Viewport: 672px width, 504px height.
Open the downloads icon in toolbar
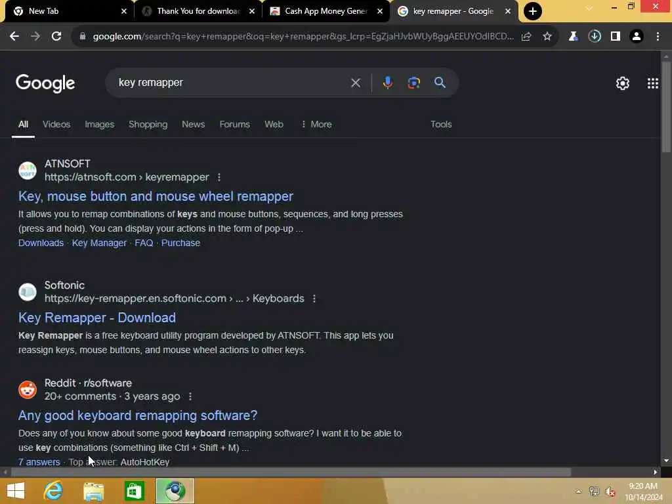coord(595,37)
